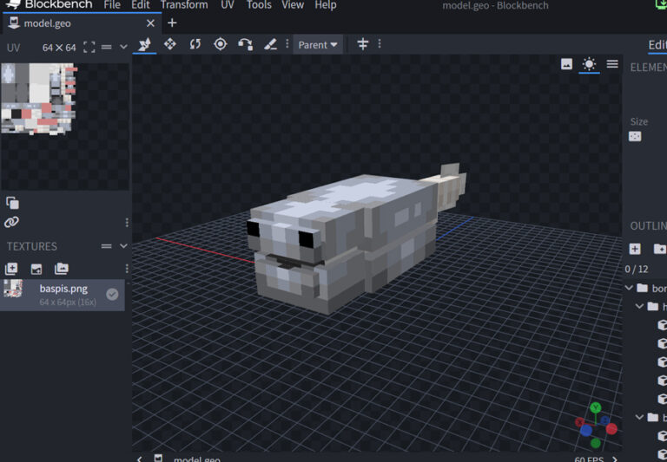Click the new tab plus button
Image resolution: width=667 pixels, height=462 pixels.
[172, 23]
